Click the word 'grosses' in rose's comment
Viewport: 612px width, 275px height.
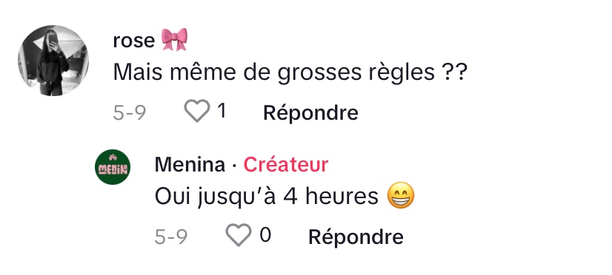click(x=322, y=73)
